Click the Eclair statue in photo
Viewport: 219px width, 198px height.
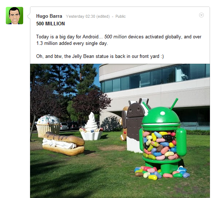pyautogui.click(x=63, y=144)
